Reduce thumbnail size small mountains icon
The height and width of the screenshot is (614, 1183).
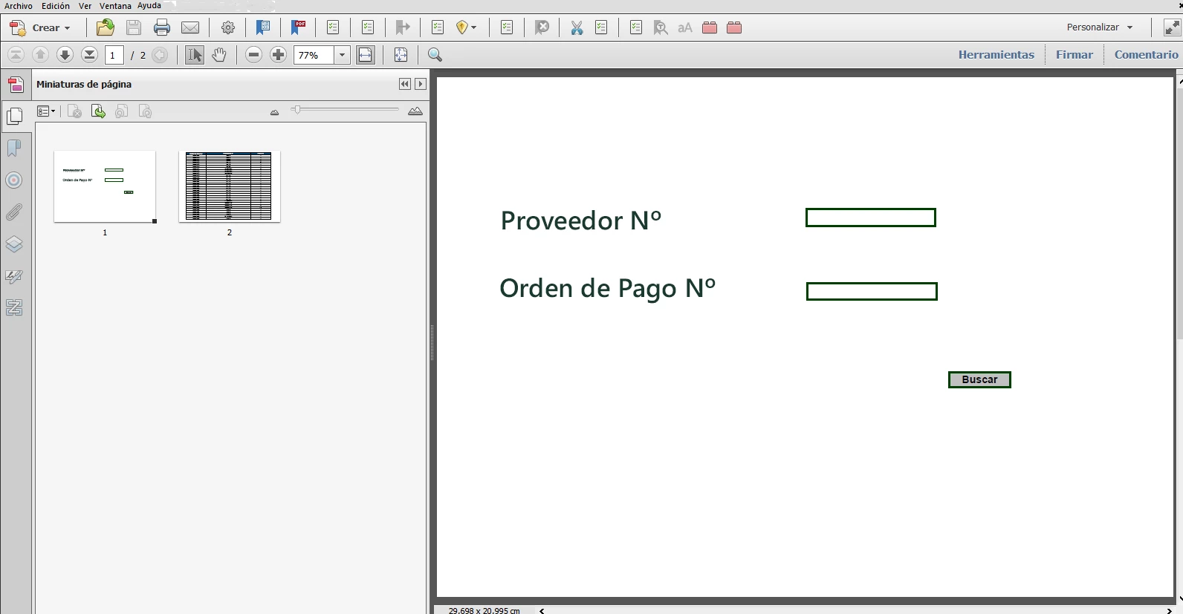[274, 112]
